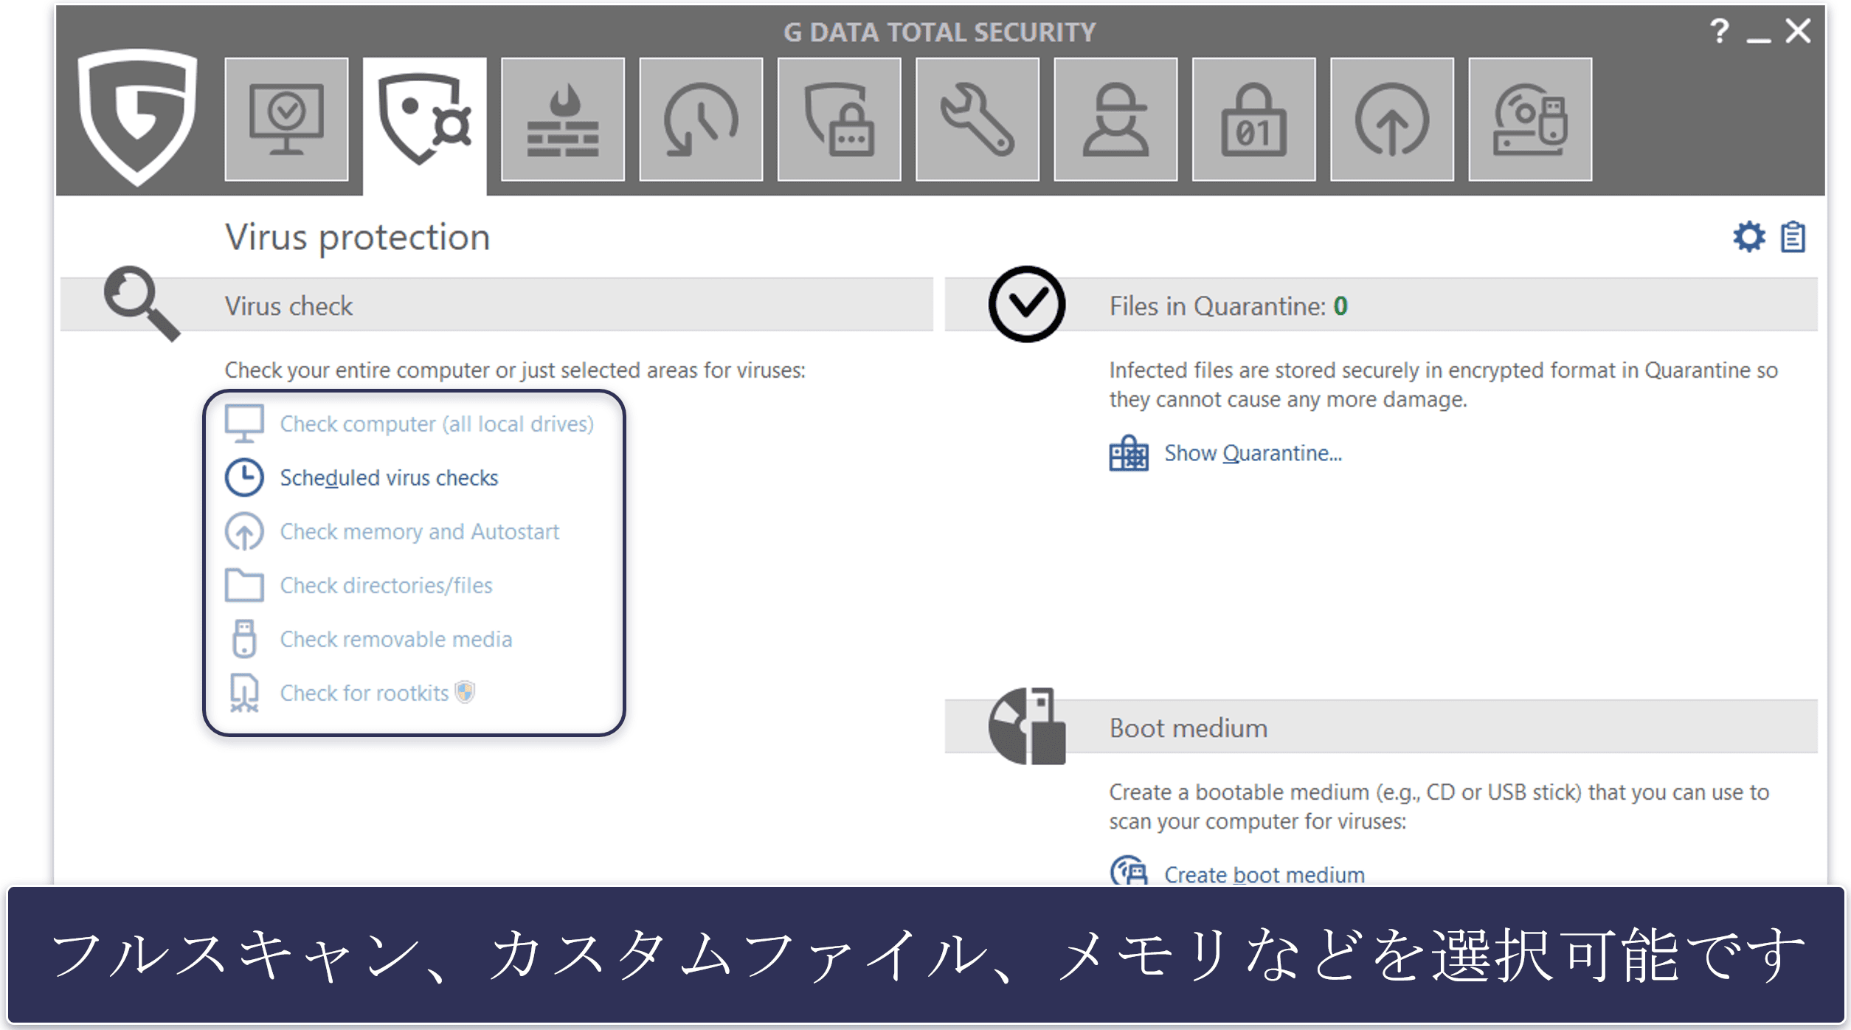Screen dimensions: 1851x1030
Task: Open the Firewall tab icon
Action: coord(563,120)
